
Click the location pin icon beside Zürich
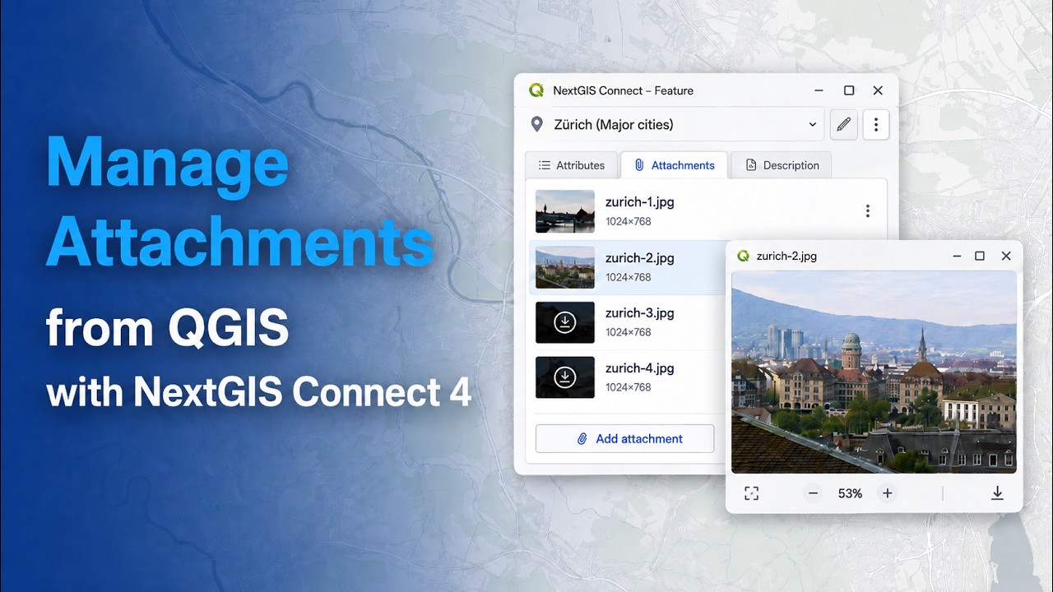[x=537, y=124]
